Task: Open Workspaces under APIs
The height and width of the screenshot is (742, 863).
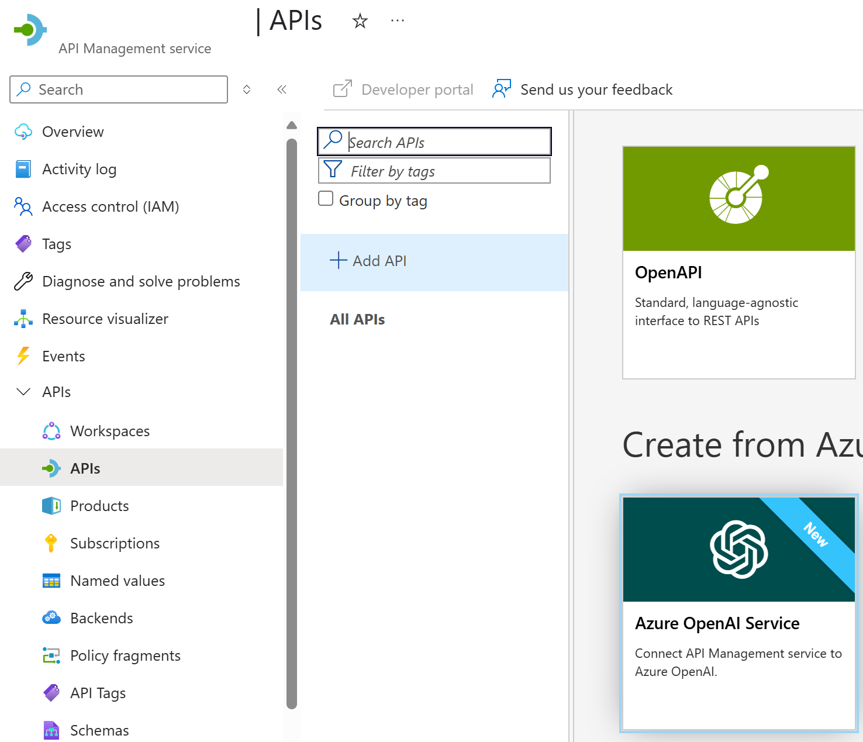Action: pos(110,431)
